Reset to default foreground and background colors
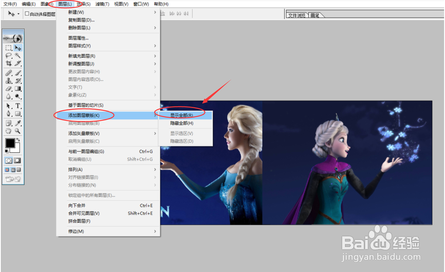 click(7, 151)
